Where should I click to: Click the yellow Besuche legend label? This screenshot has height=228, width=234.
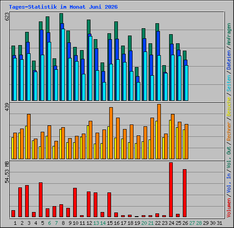coord(229,107)
